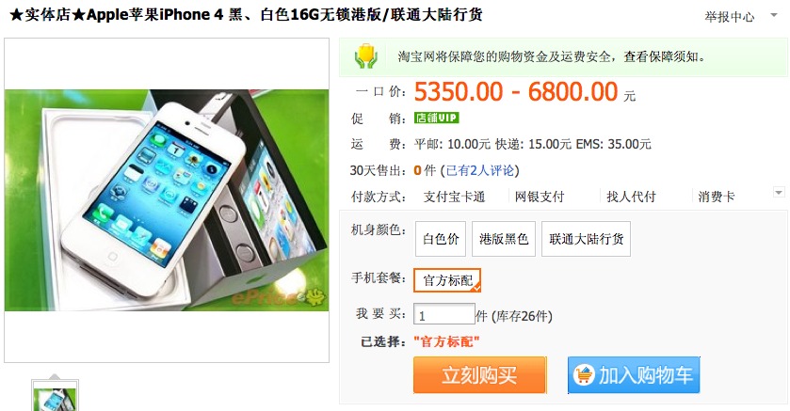Choose the 联通大陆行货 version option
The height and width of the screenshot is (411, 790).
point(586,239)
